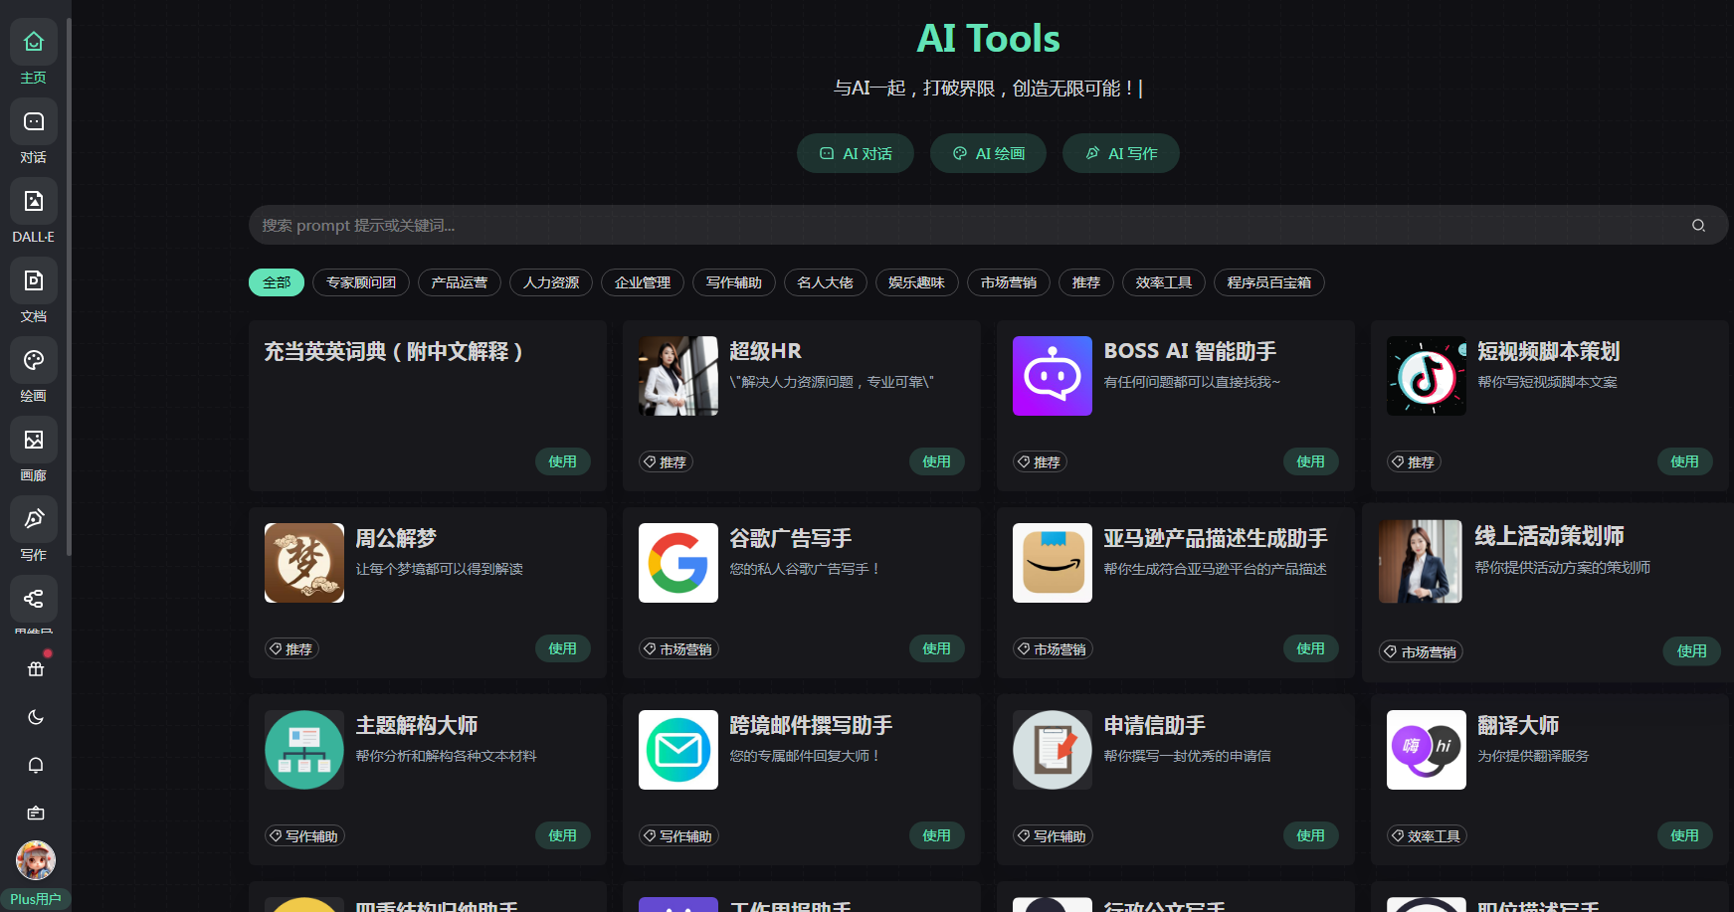
Task: Click the Google logo icon
Action: pyautogui.click(x=678, y=563)
